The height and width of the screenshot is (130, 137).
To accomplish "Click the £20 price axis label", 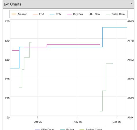I will [7, 79].
